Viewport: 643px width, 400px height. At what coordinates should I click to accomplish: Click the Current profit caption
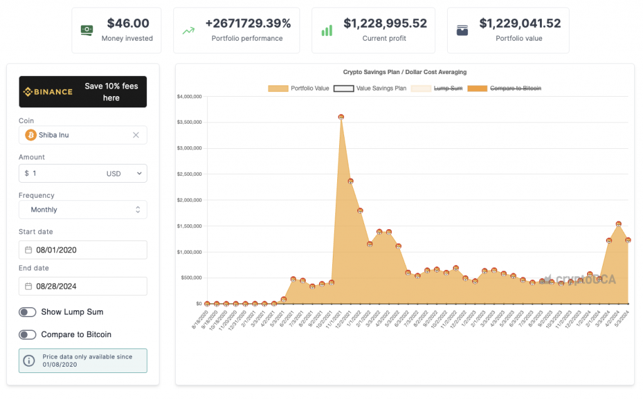click(x=384, y=38)
